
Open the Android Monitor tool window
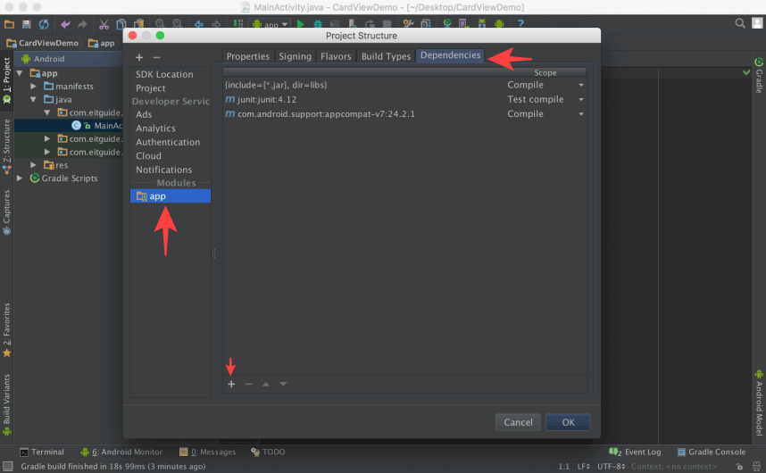click(x=121, y=452)
